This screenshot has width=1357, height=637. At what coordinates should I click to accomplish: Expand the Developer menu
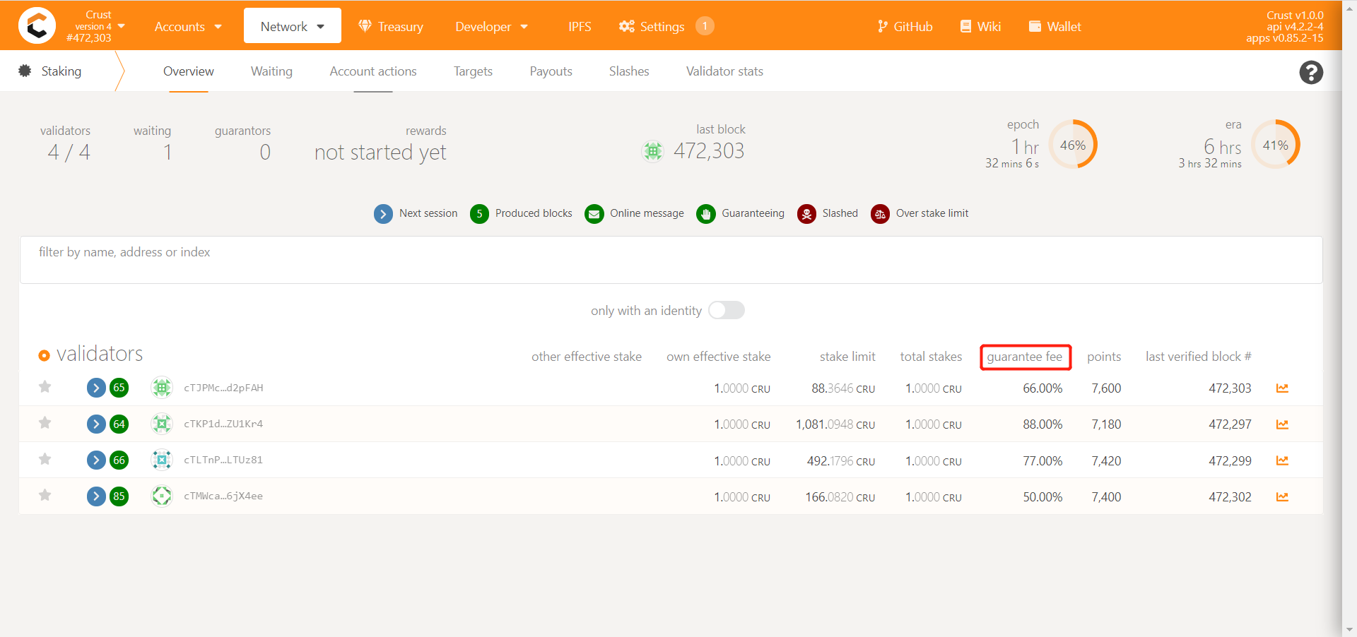(491, 26)
